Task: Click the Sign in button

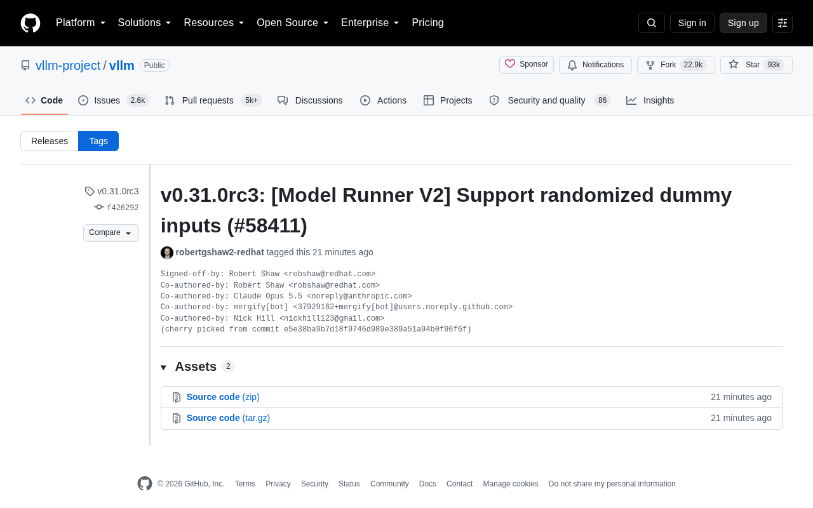Action: [692, 23]
